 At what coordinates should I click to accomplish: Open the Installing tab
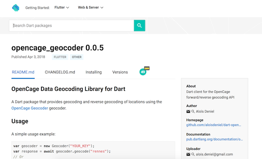click(x=93, y=72)
